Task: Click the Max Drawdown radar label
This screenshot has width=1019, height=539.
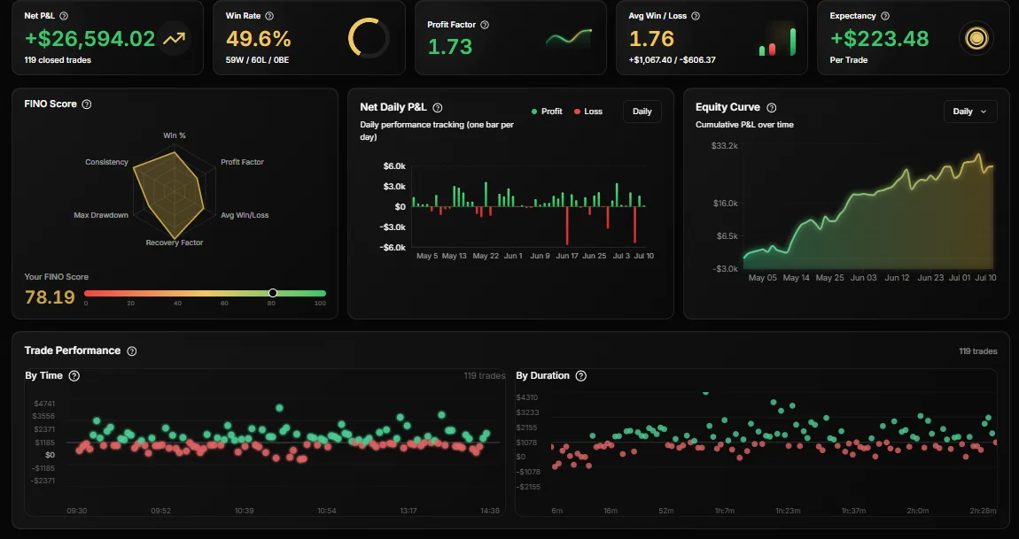Action: click(x=101, y=215)
